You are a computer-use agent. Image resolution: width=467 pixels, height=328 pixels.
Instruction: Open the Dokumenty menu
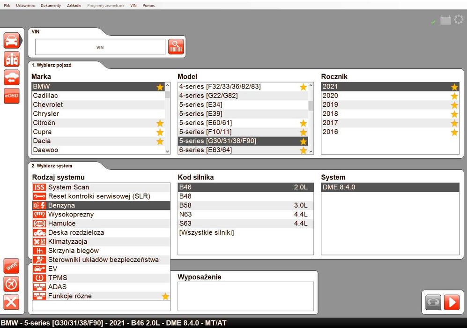click(51, 5)
